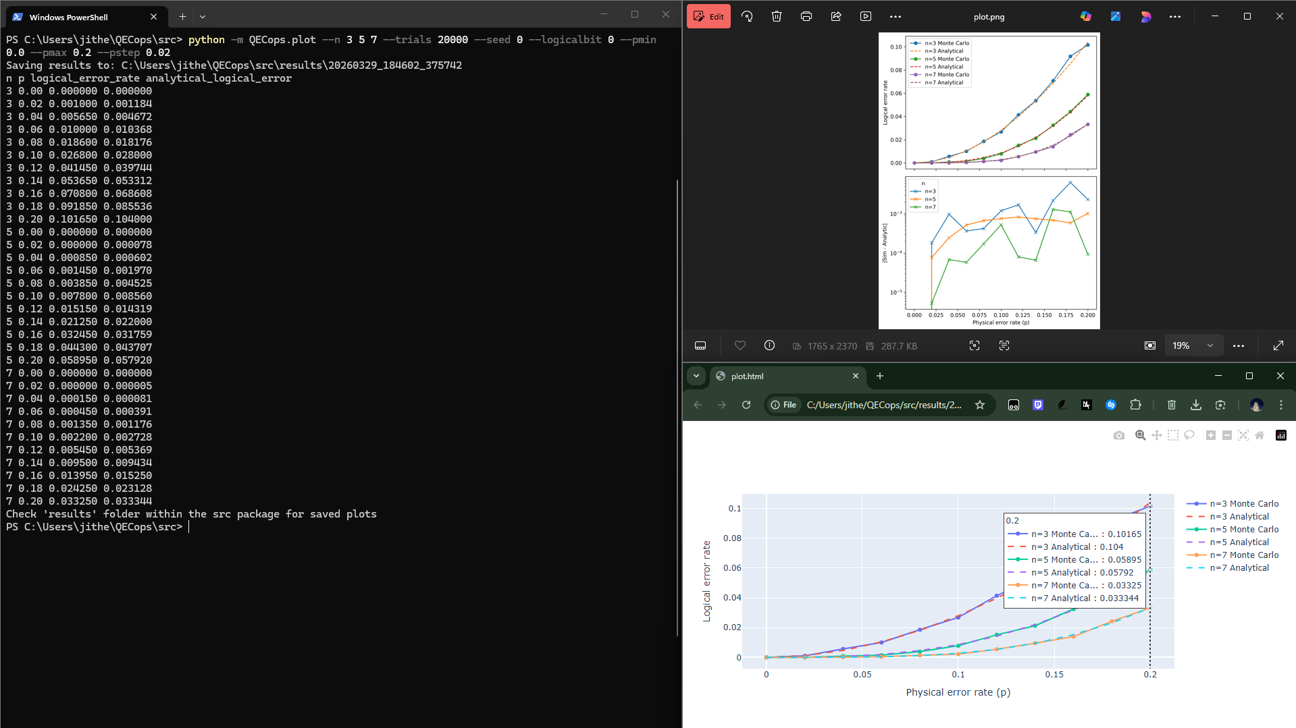Hide the n=5 Analytical legend trace
Screen dimensions: 1296x728
[x=1239, y=542]
